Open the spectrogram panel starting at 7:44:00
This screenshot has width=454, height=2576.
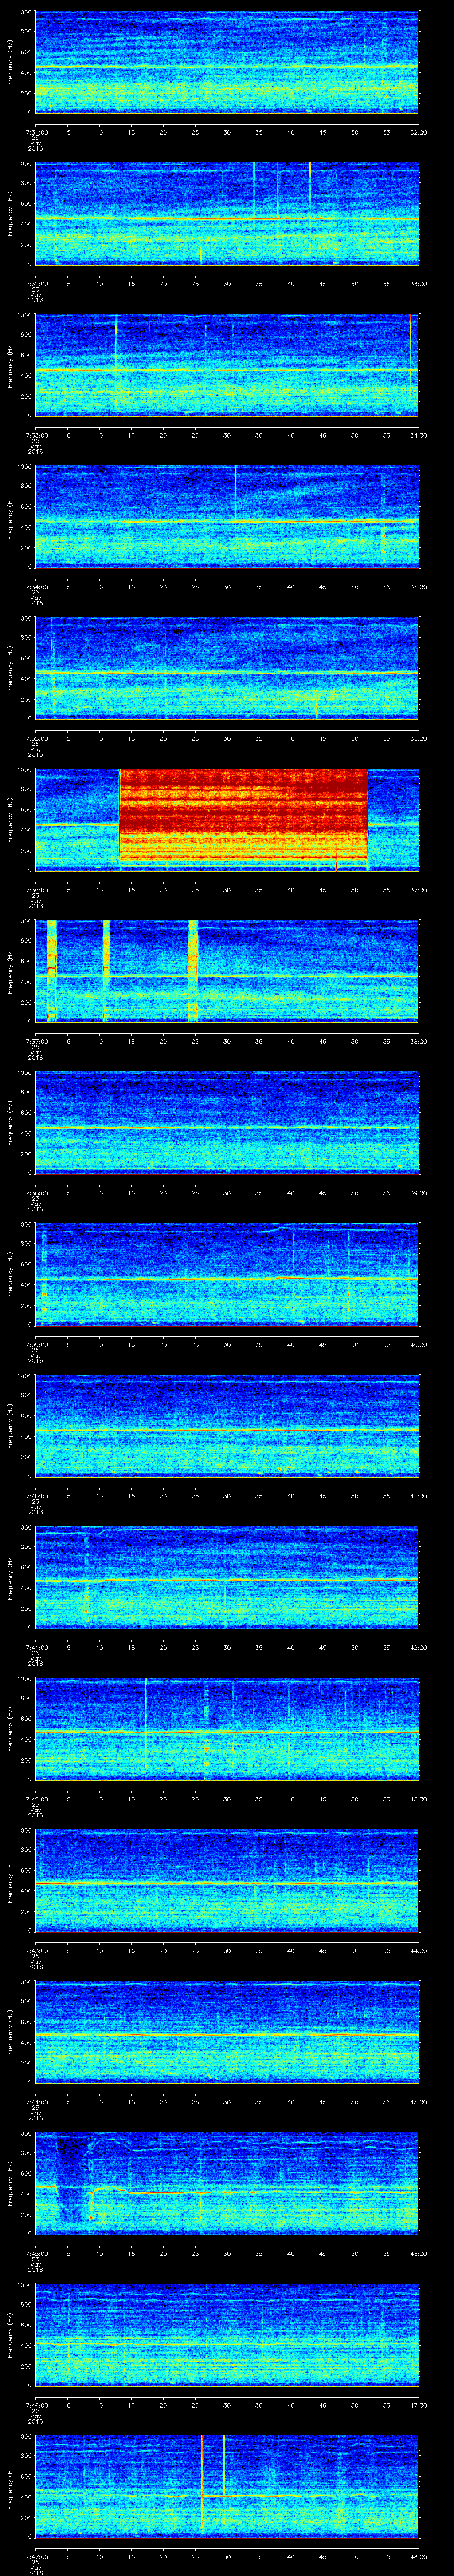pyautogui.click(x=227, y=2033)
